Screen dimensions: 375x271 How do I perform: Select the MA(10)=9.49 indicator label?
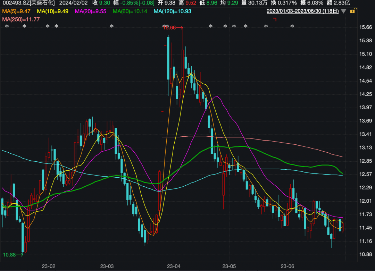click(52, 11)
